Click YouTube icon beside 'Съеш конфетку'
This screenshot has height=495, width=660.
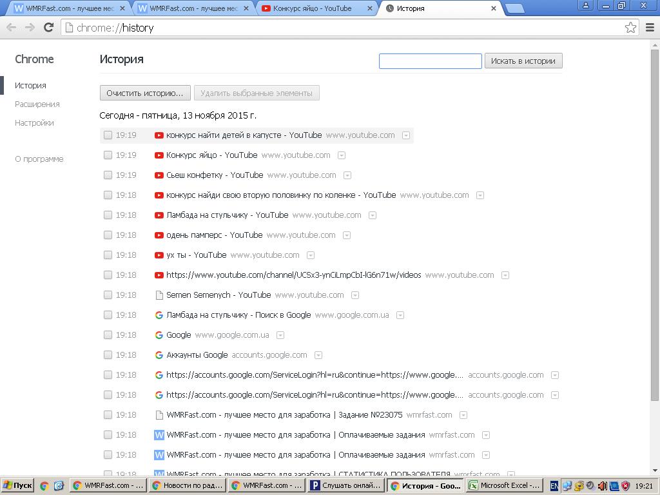coord(159,175)
